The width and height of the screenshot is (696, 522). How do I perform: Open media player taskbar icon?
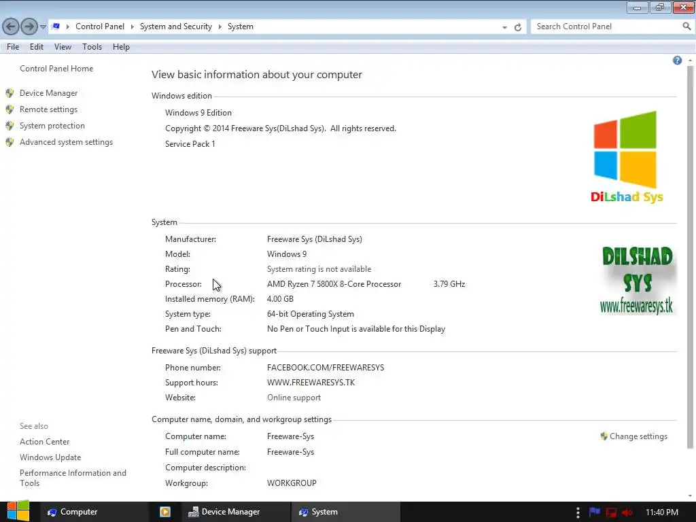pos(165,512)
